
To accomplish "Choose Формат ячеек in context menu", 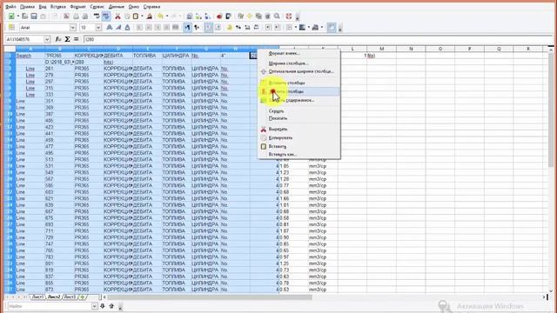I will click(x=299, y=53).
